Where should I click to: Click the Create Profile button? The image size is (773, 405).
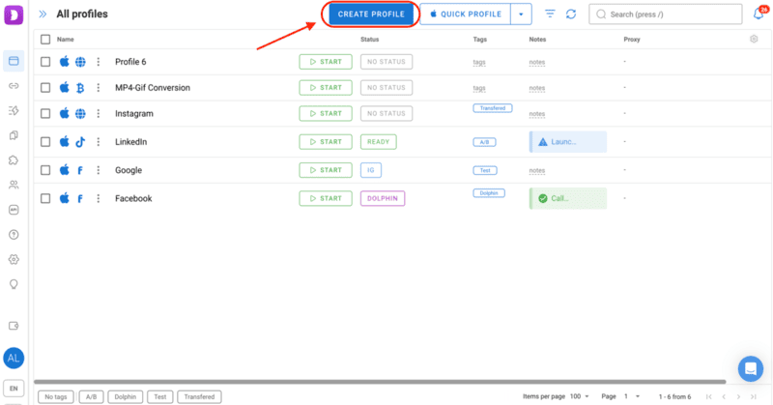coord(371,14)
